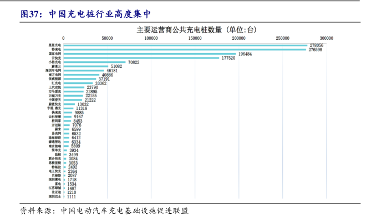
Task: Click the 250000 axis tick label
Action: point(282,38)
